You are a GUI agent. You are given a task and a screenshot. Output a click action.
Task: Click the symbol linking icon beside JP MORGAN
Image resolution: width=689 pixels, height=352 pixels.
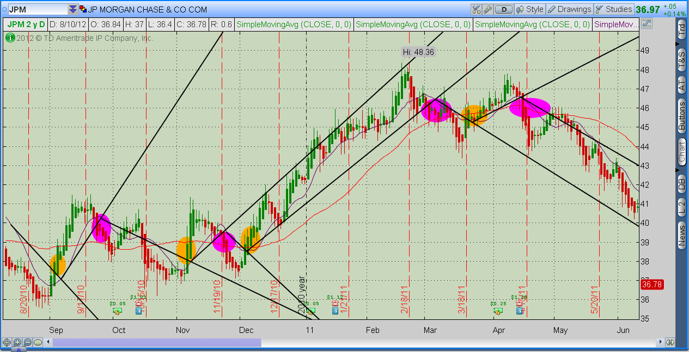(83, 9)
